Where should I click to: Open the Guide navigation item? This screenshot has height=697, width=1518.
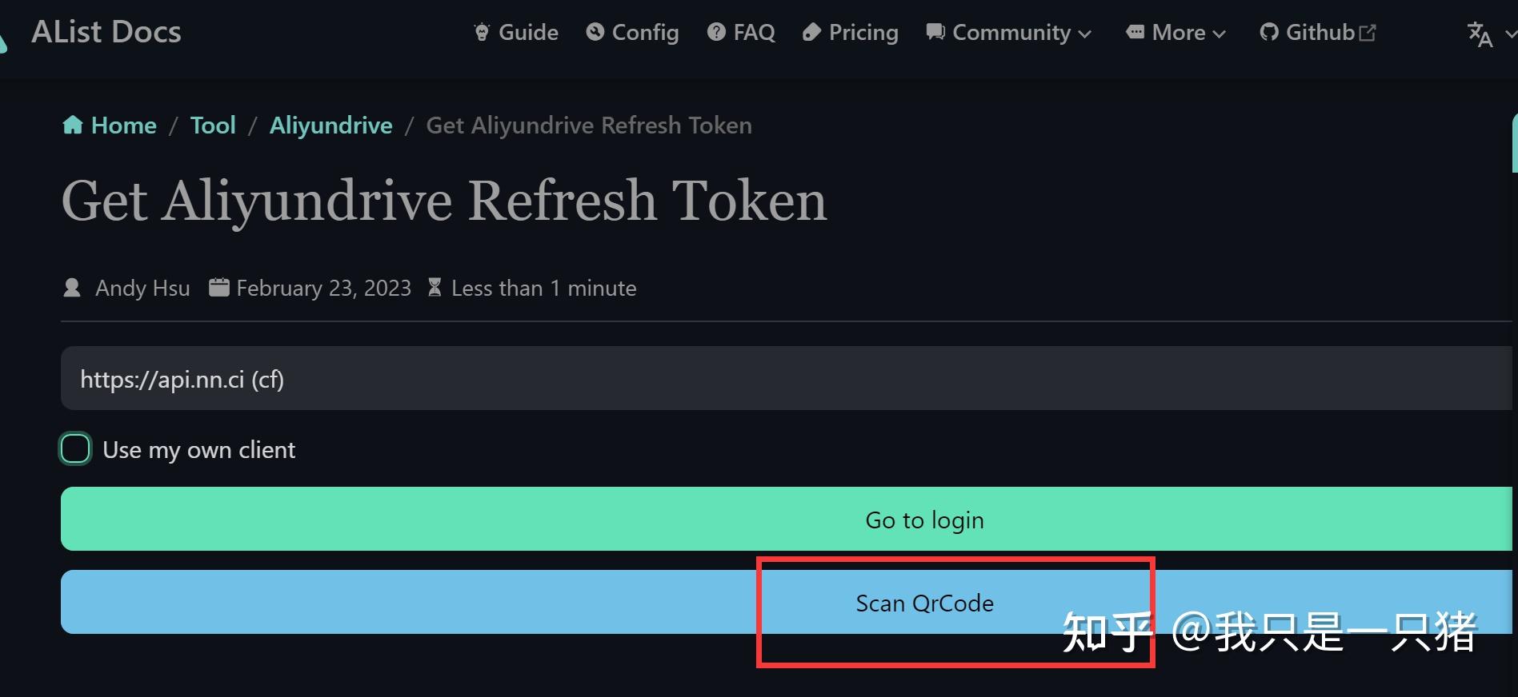(528, 33)
